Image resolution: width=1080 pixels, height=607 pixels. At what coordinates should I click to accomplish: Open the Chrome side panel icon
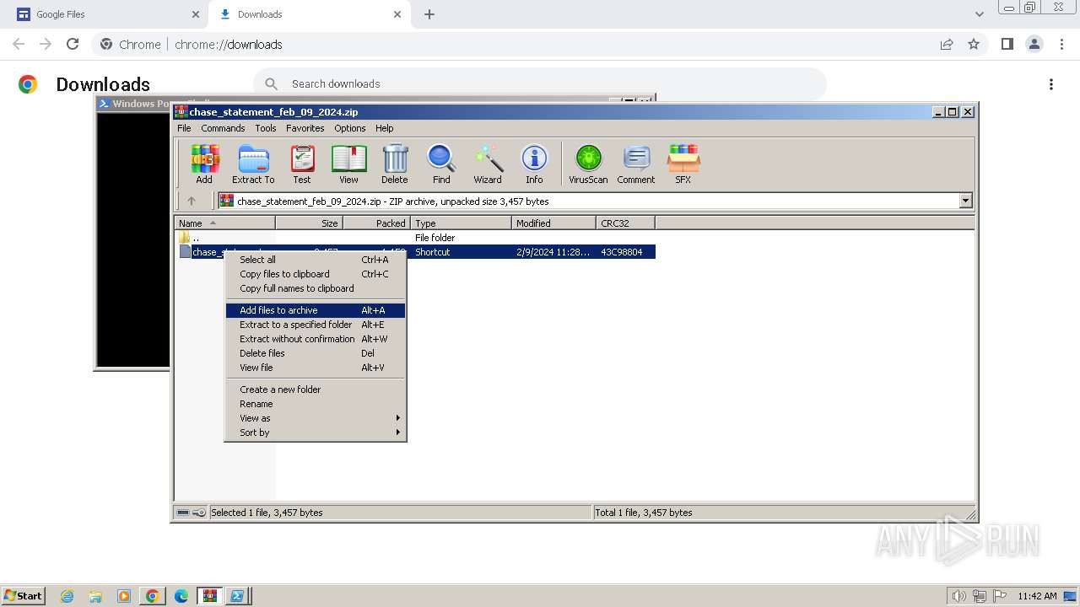pyautogui.click(x=1007, y=44)
